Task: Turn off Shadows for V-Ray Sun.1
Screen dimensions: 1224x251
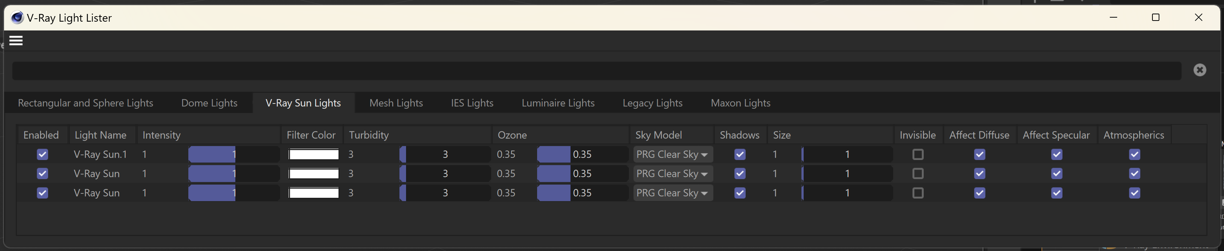Action: pos(740,154)
